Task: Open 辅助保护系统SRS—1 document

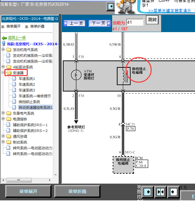Action: point(30,125)
